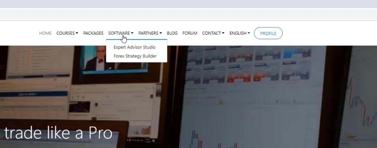Click the CONTACT menu label
377x148 pixels.
[x=211, y=33]
